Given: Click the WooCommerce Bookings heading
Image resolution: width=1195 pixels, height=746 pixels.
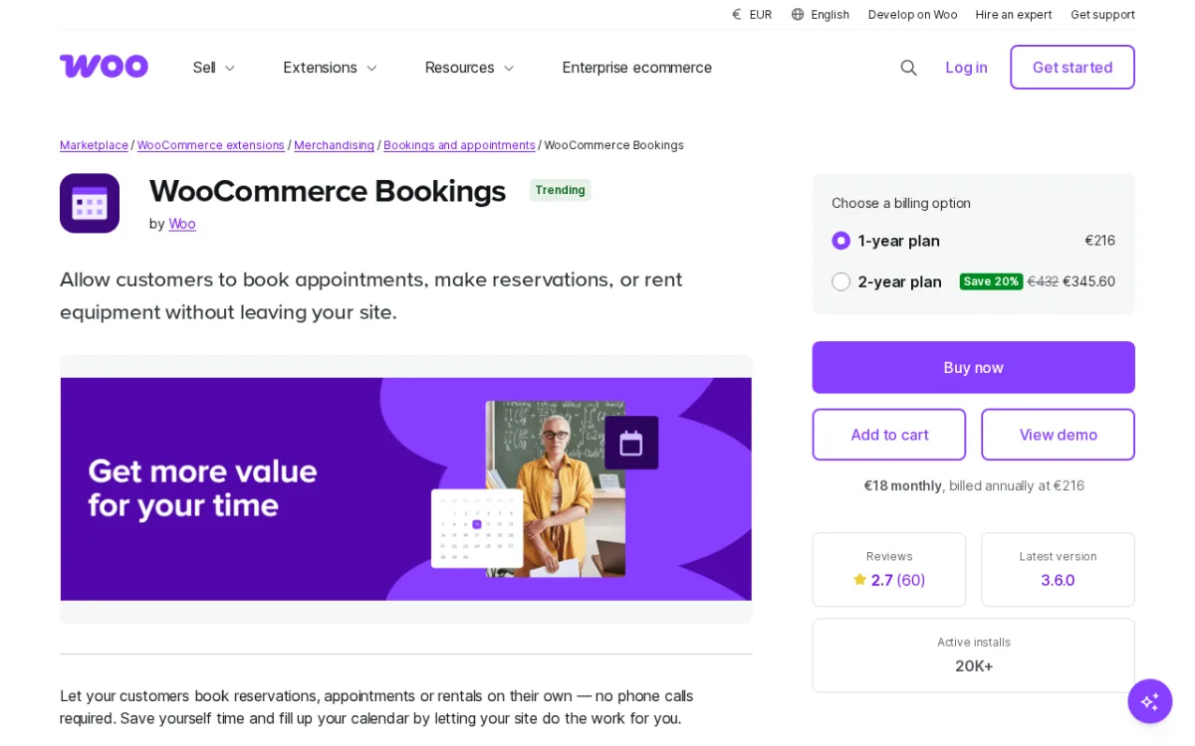Looking at the screenshot, I should point(328,191).
